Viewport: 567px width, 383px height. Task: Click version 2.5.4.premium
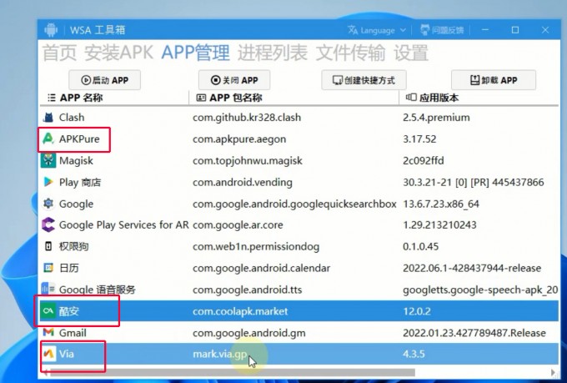(436, 118)
